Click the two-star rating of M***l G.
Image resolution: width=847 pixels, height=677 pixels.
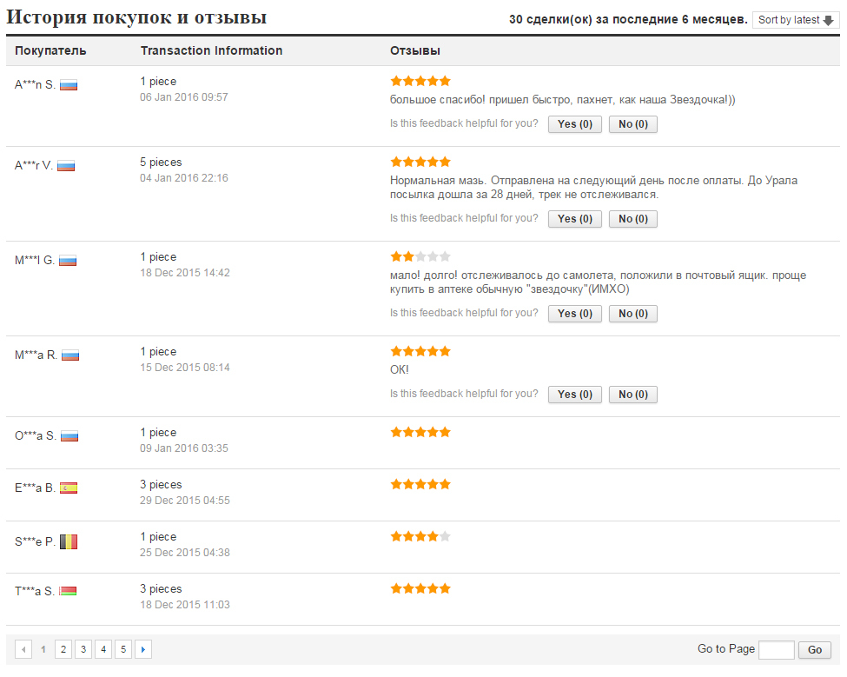click(420, 256)
